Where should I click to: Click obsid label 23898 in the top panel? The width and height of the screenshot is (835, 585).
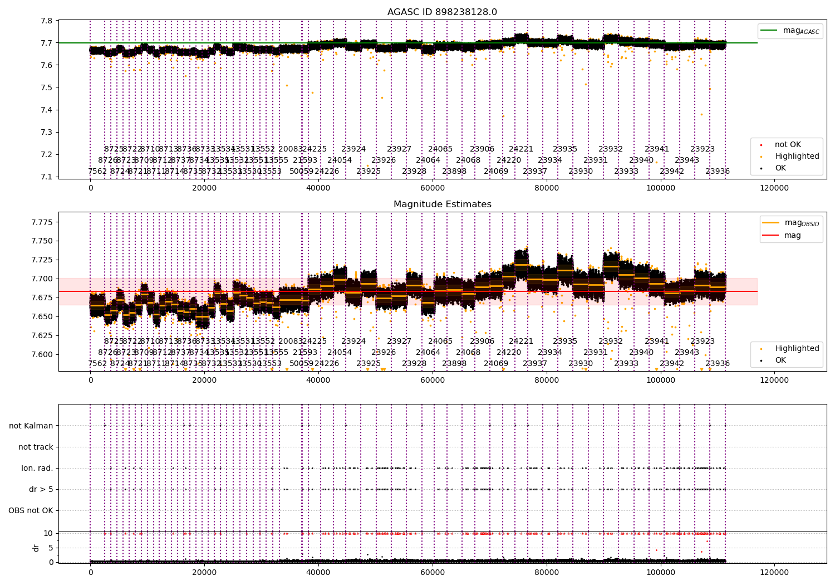coord(454,171)
